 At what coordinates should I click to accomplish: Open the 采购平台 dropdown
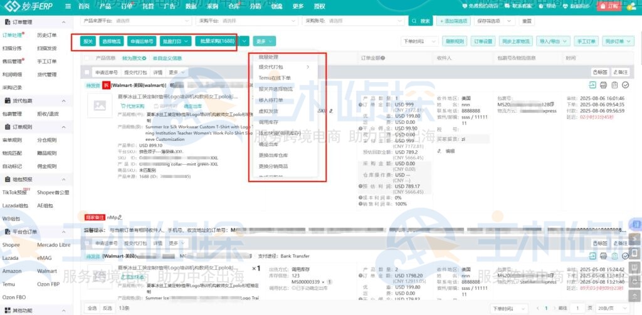click(247, 21)
